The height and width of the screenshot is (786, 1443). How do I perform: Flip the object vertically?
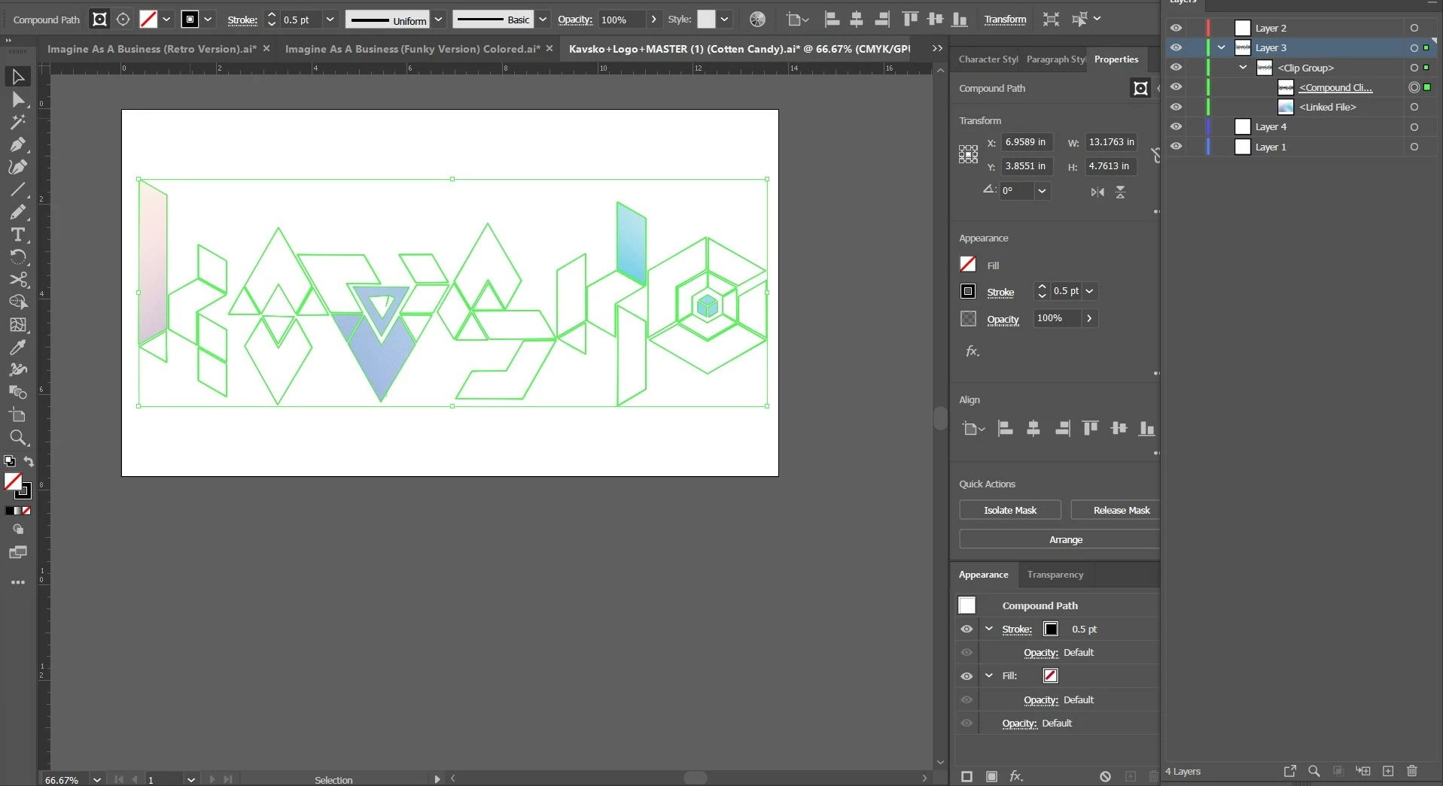[1120, 192]
